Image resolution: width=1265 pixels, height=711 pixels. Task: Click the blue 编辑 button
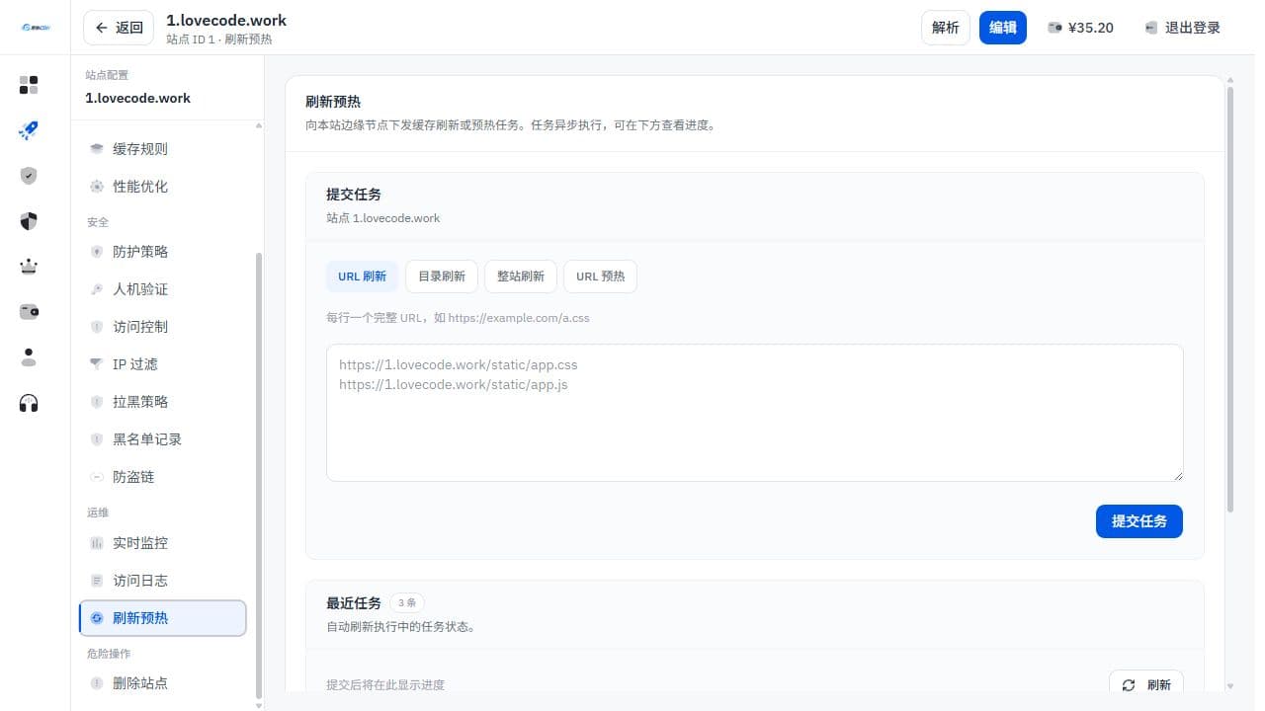(1003, 28)
